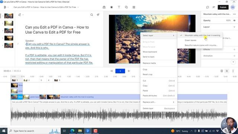
Task: Select the first scene thumbnail in sidebar
Action: 9,16
